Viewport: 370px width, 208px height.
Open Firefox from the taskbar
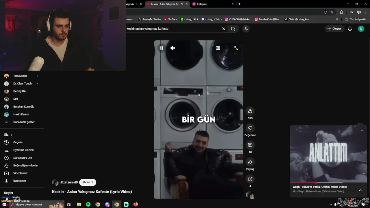(136, 205)
